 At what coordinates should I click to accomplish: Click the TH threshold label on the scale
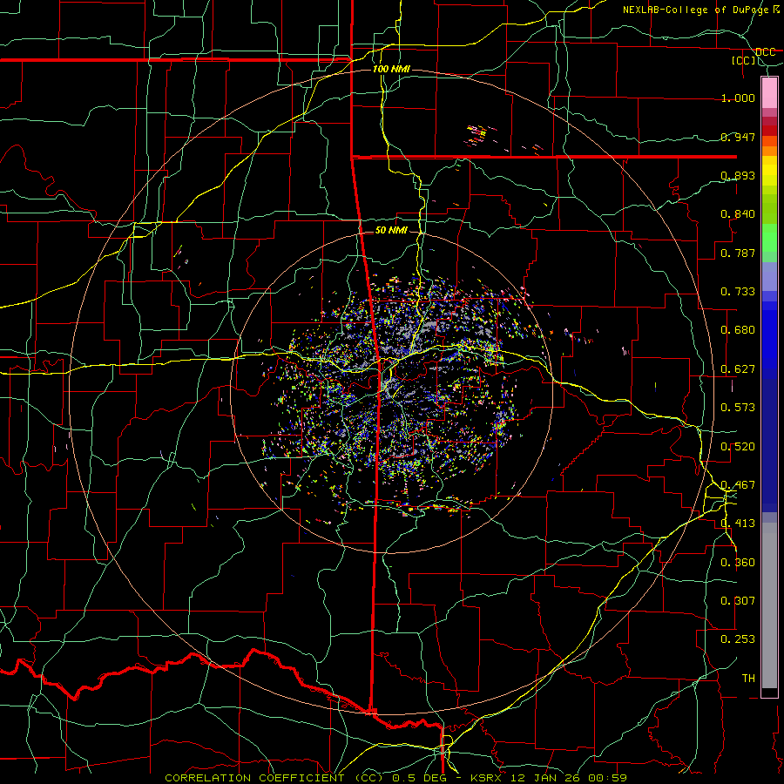[748, 679]
